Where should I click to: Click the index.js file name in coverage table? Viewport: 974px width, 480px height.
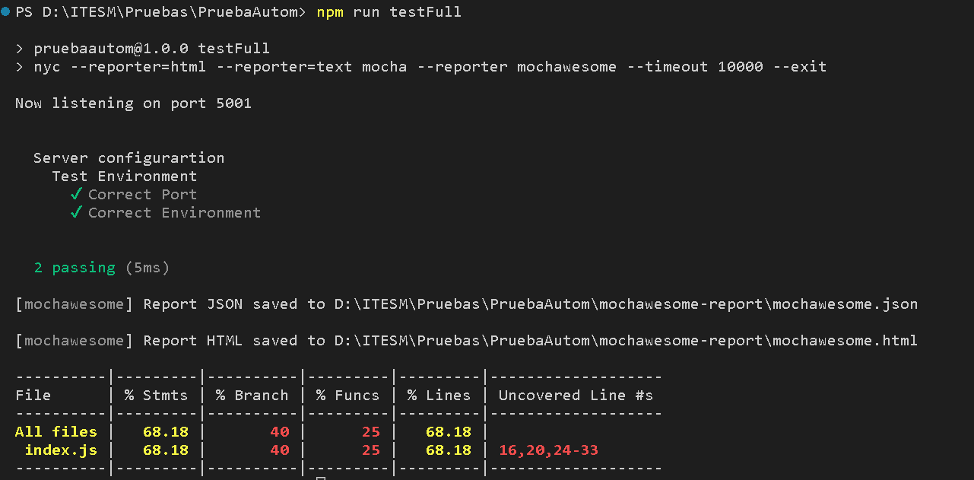(61, 450)
